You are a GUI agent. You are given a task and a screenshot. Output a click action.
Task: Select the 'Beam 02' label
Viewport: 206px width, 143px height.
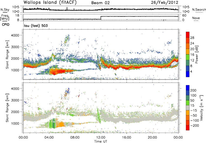coord(100,3)
